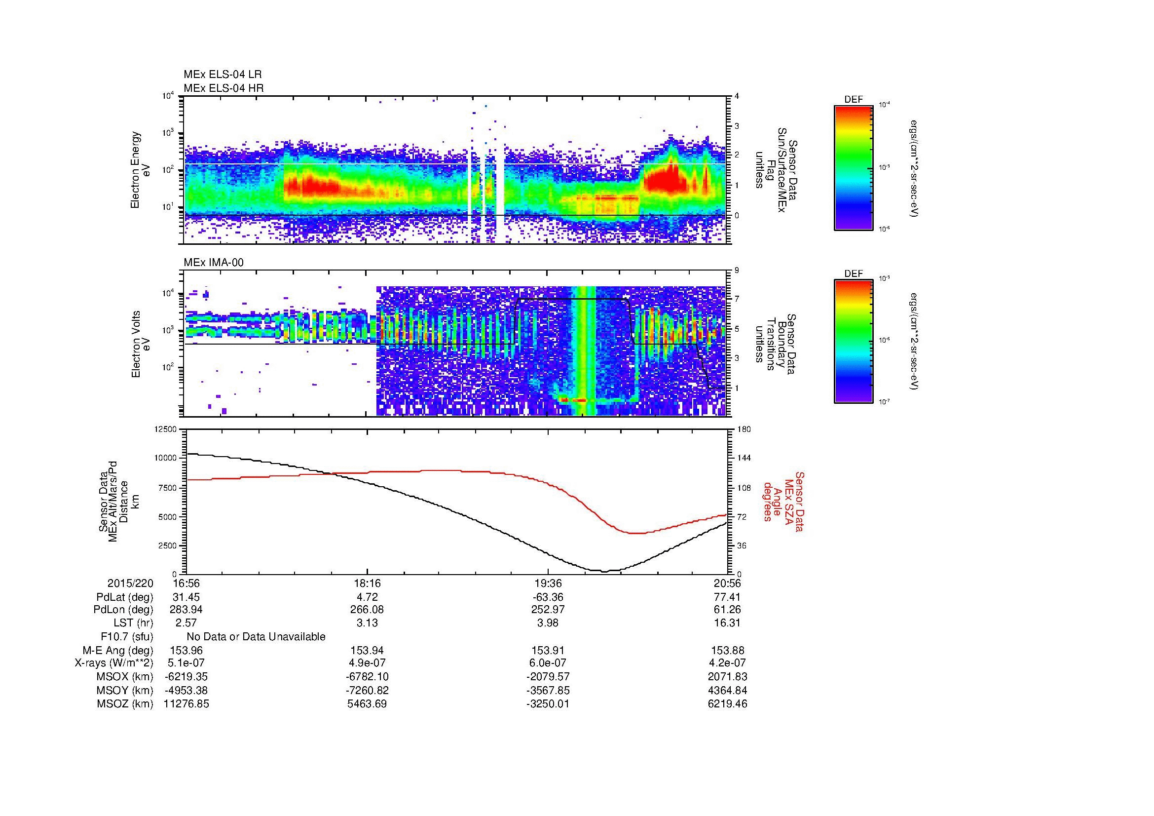Click LST value 16.31
Viewport: 1154px width, 816px height.
coord(727,623)
